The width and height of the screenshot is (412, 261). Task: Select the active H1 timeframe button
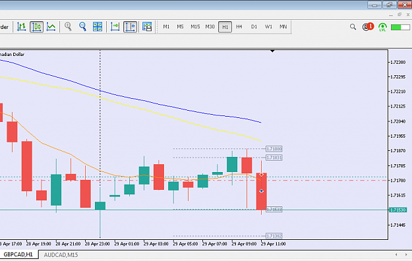pyautogui.click(x=225, y=27)
